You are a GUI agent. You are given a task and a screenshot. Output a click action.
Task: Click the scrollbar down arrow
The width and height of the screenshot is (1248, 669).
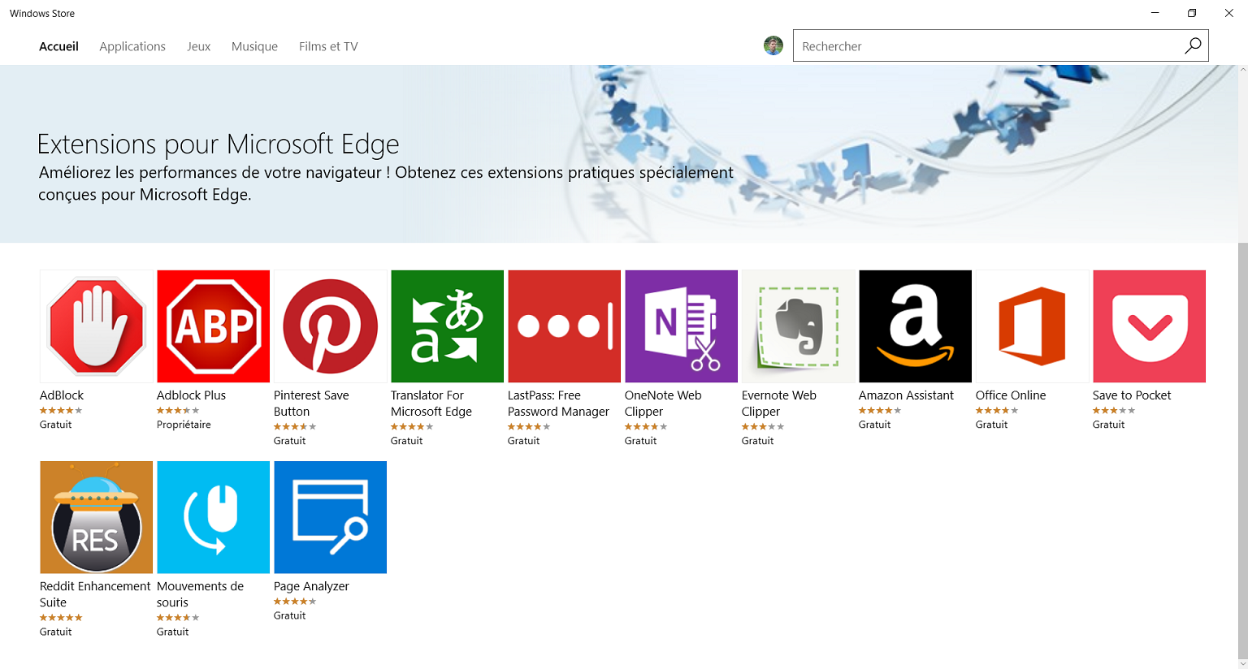(x=1242, y=664)
